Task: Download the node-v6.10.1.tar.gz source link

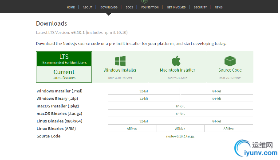Action: click(180, 136)
